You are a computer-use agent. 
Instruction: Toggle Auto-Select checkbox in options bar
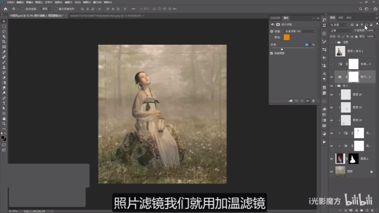pos(23,9)
